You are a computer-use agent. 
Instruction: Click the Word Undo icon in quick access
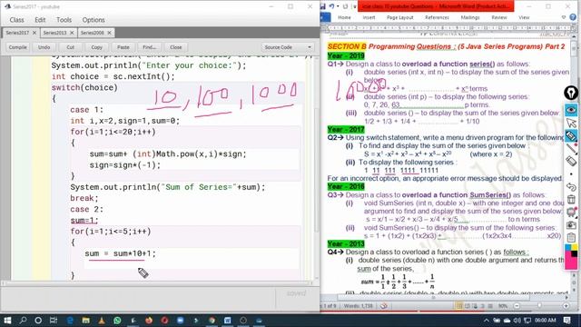point(331,6)
